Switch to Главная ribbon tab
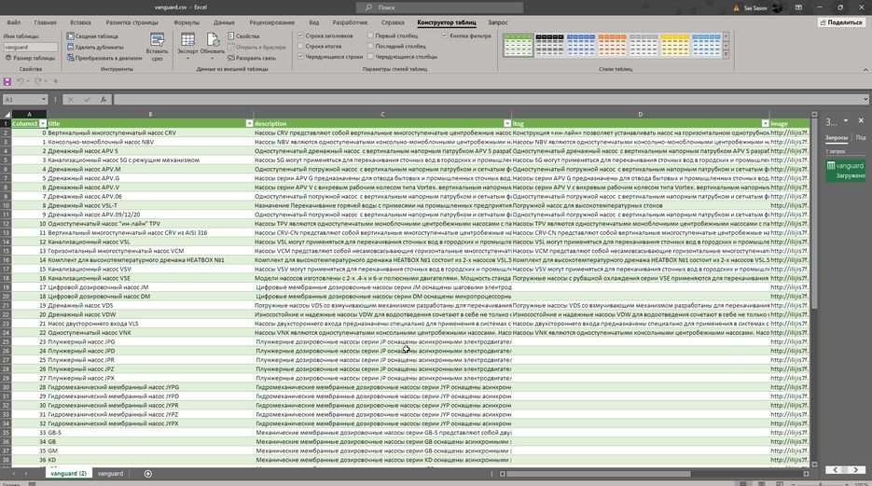Image resolution: width=872 pixels, height=486 pixels. pos(45,22)
